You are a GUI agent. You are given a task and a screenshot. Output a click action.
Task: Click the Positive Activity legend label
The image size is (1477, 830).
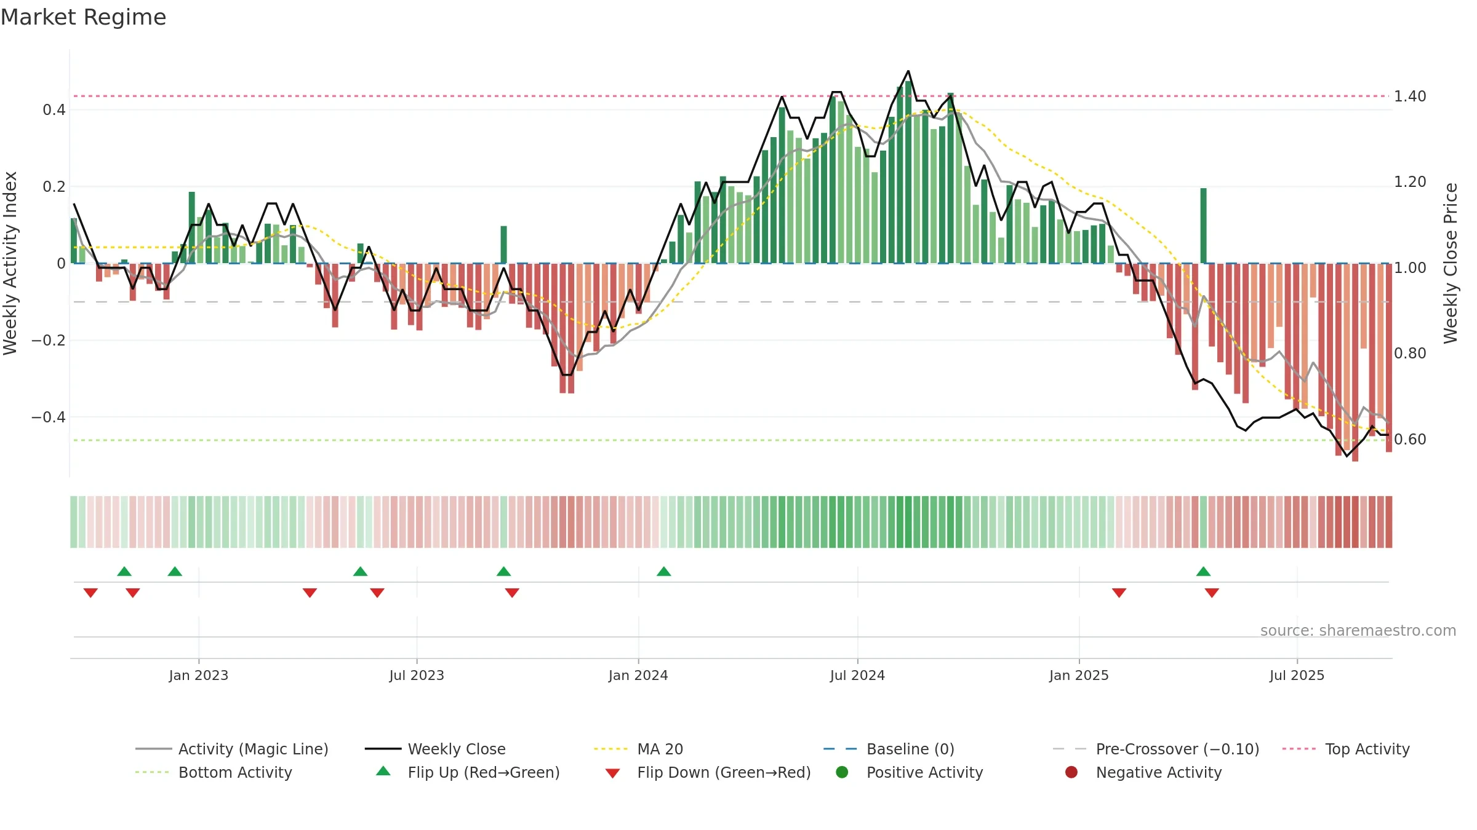pos(925,772)
